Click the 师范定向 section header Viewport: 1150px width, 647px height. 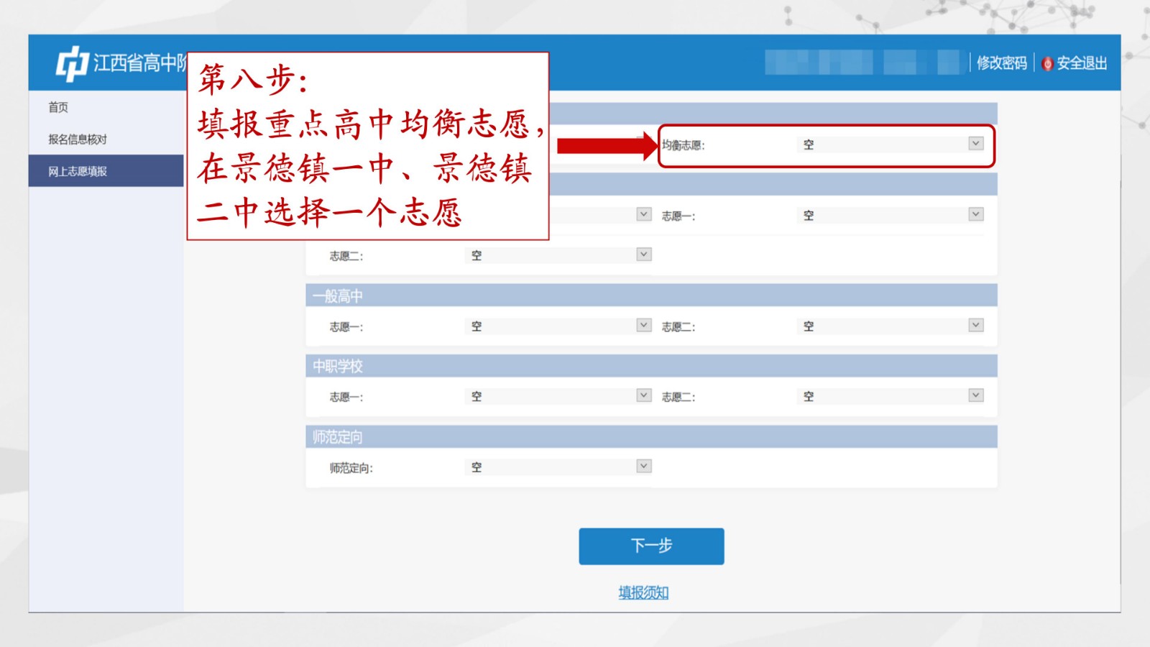[338, 436]
